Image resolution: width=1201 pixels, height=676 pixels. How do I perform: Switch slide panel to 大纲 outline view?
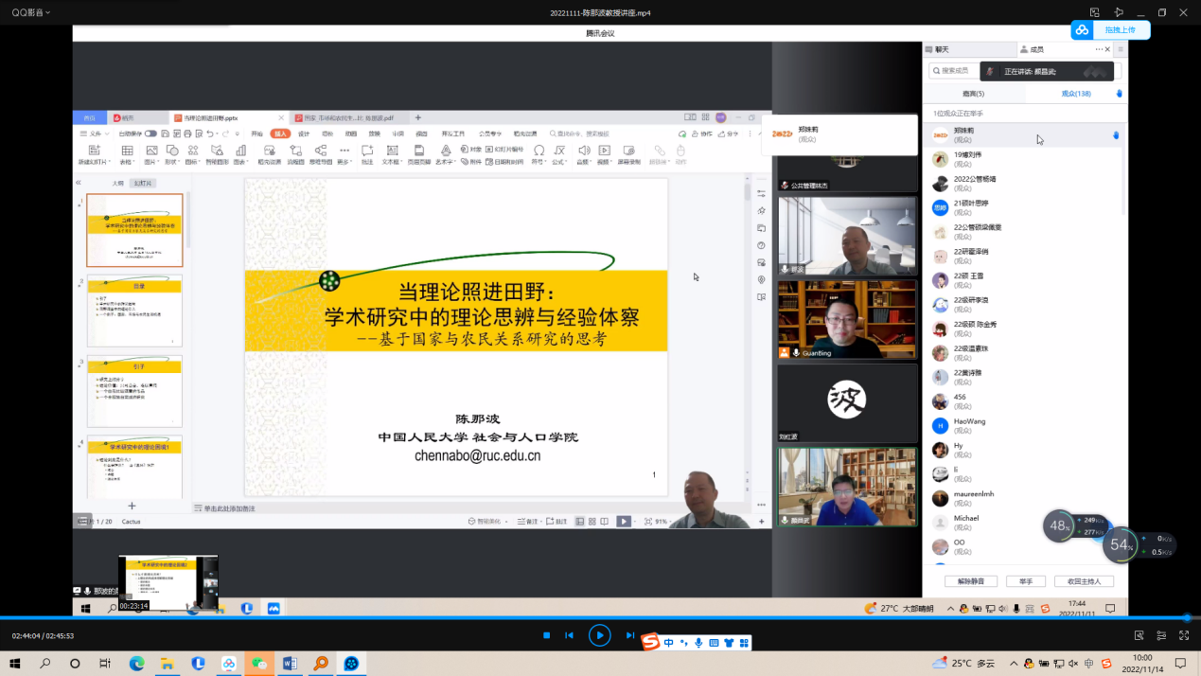point(118,183)
